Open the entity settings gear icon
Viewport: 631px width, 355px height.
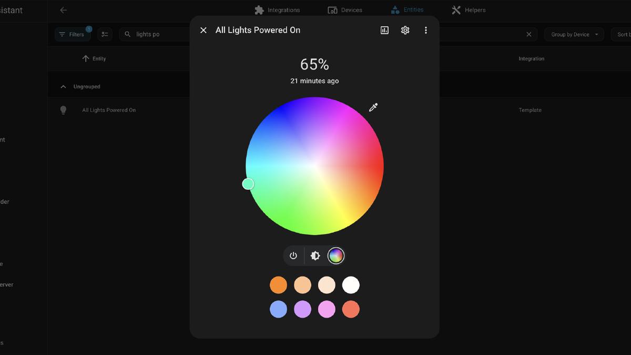coord(405,30)
